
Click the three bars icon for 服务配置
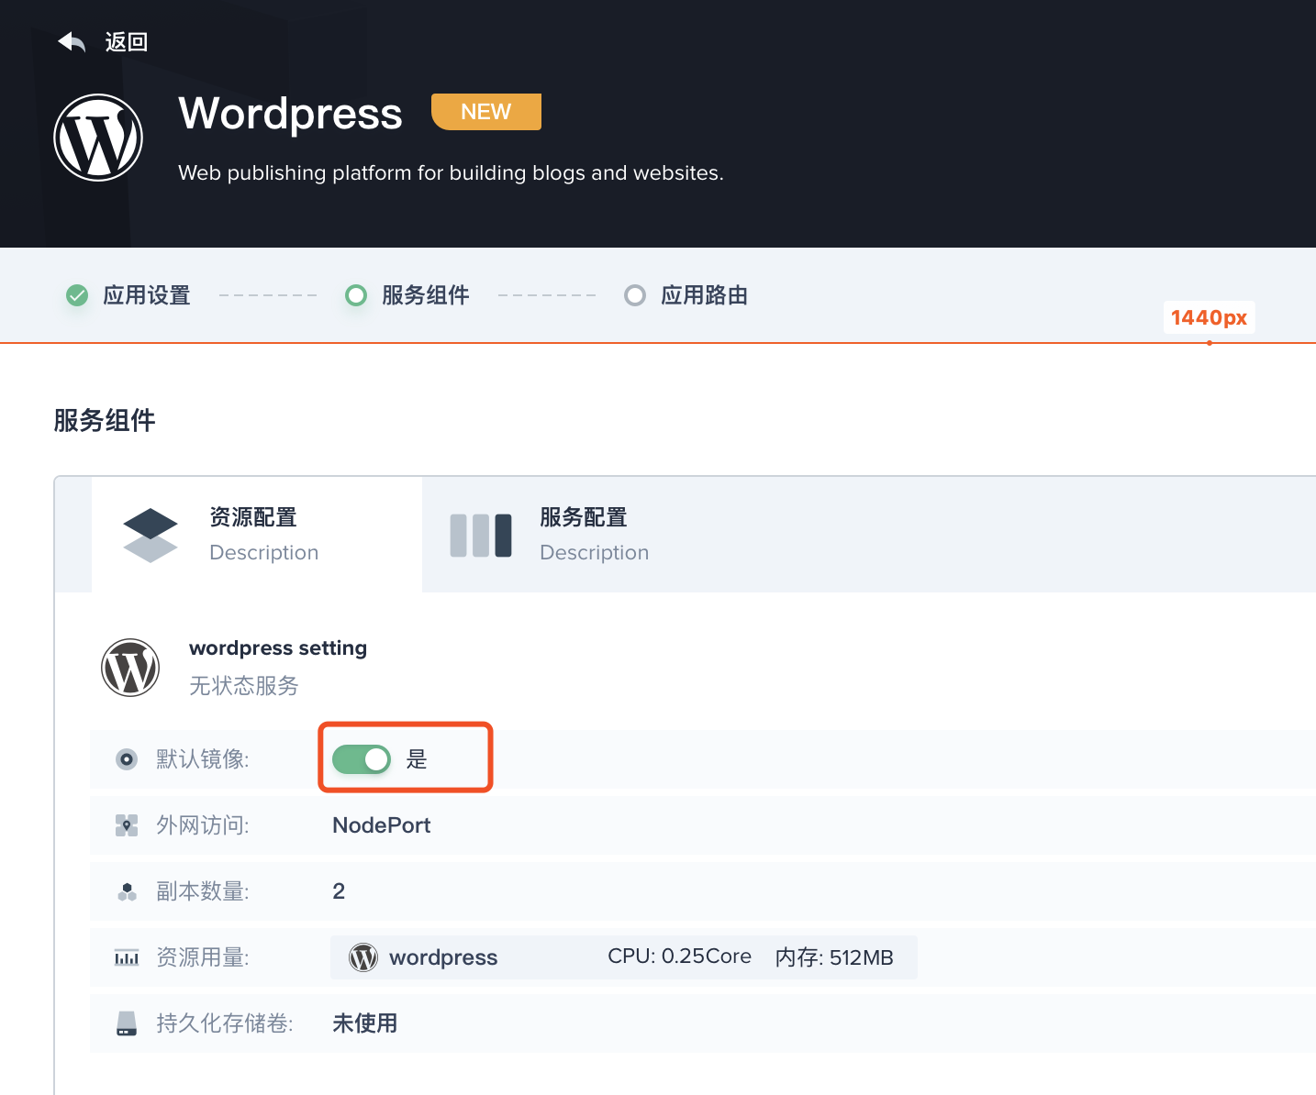[x=481, y=536]
